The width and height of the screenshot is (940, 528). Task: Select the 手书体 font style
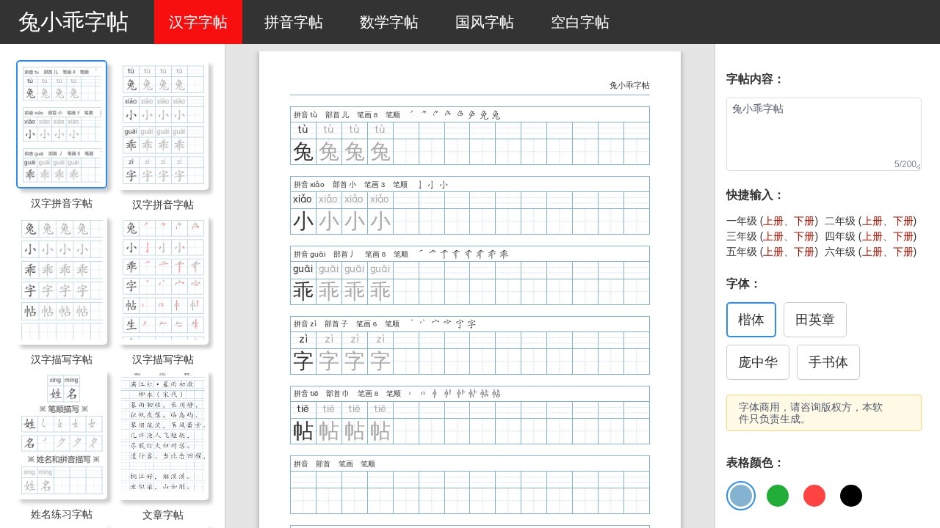pos(828,362)
